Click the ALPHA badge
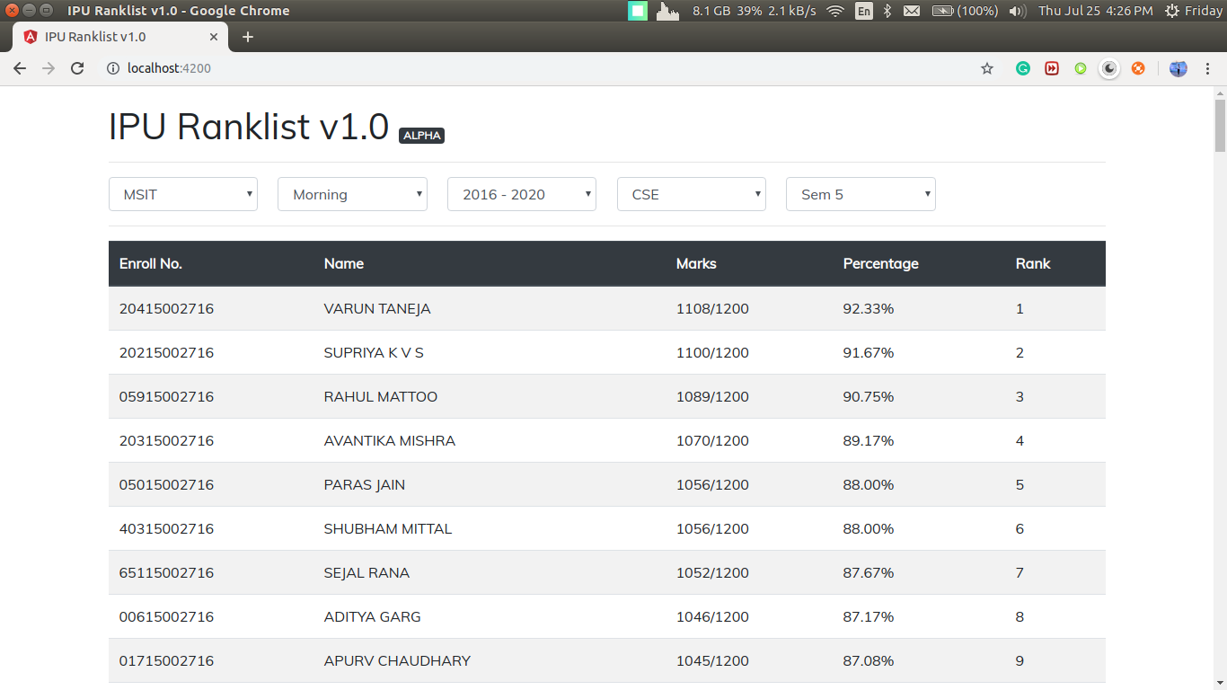Screen dimensions: 1227x690 (x=421, y=136)
